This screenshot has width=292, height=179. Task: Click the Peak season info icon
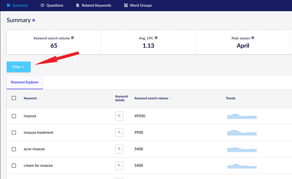[x=253, y=38]
